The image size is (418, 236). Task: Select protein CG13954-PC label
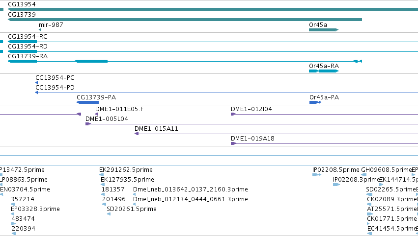55,78
